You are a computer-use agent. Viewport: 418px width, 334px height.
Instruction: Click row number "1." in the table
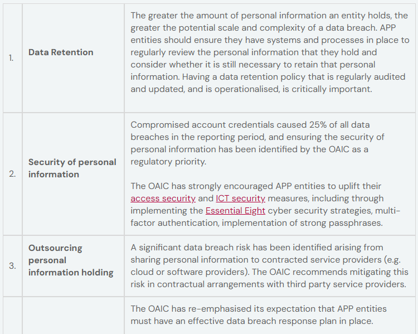click(x=12, y=58)
